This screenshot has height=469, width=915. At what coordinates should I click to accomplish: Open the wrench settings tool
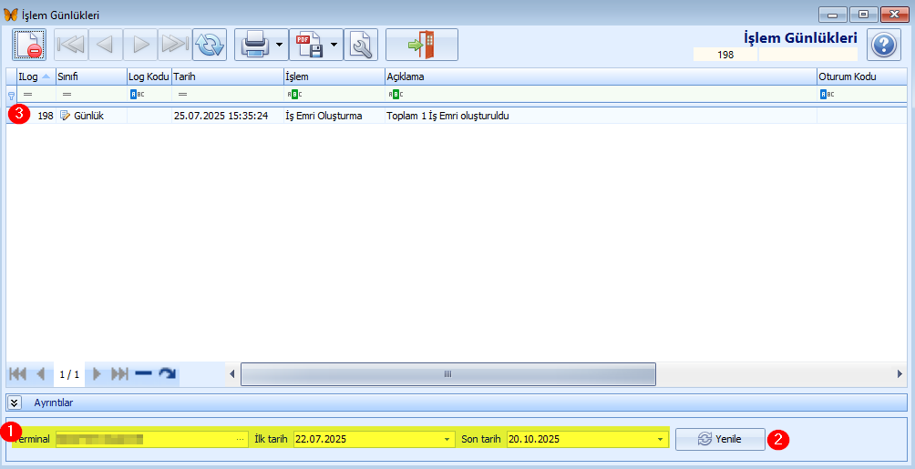[x=361, y=45]
